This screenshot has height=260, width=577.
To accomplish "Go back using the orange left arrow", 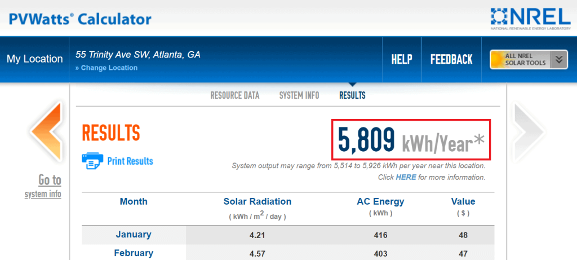I will click(x=46, y=131).
